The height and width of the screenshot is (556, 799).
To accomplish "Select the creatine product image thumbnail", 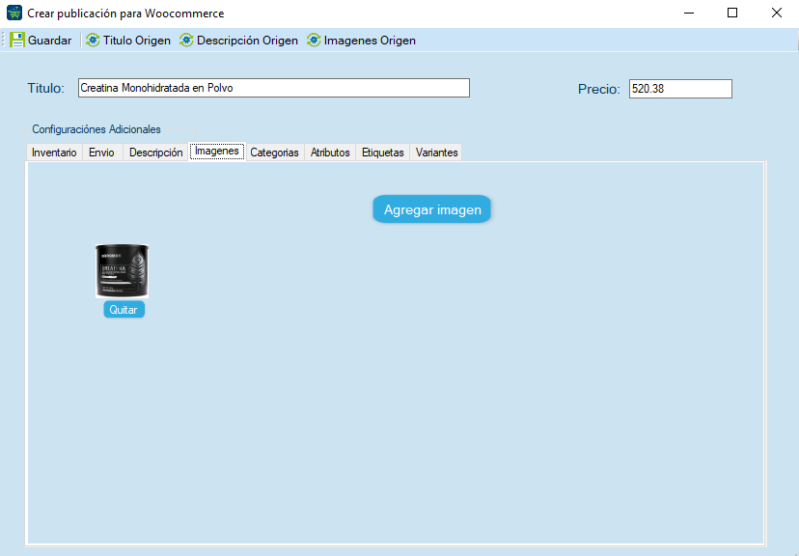I will coord(123,271).
